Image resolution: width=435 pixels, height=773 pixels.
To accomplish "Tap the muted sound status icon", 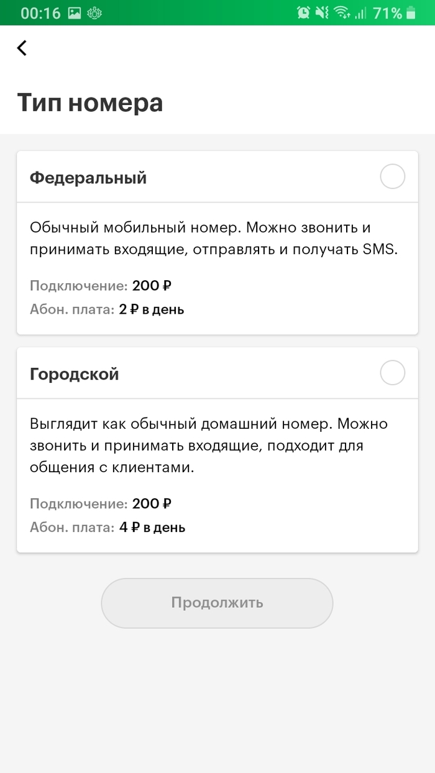I will click(x=322, y=12).
